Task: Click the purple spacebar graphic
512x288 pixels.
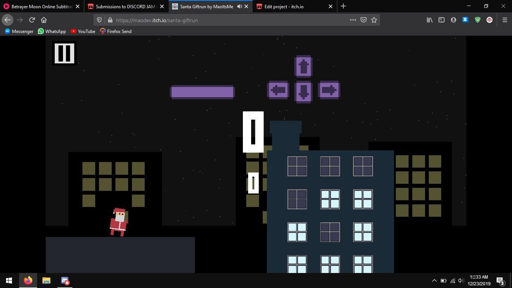Action: (x=202, y=92)
